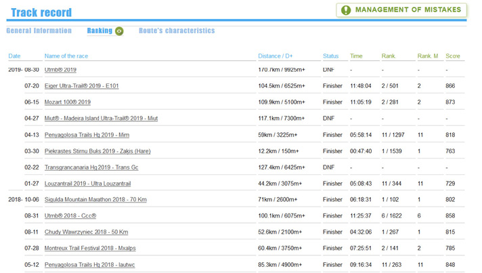Click score 785 in Montreux row

click(x=450, y=248)
